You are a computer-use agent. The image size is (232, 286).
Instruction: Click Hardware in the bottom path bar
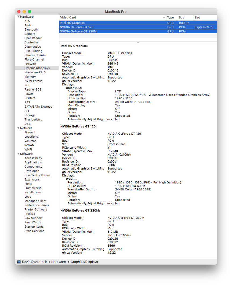(58, 262)
